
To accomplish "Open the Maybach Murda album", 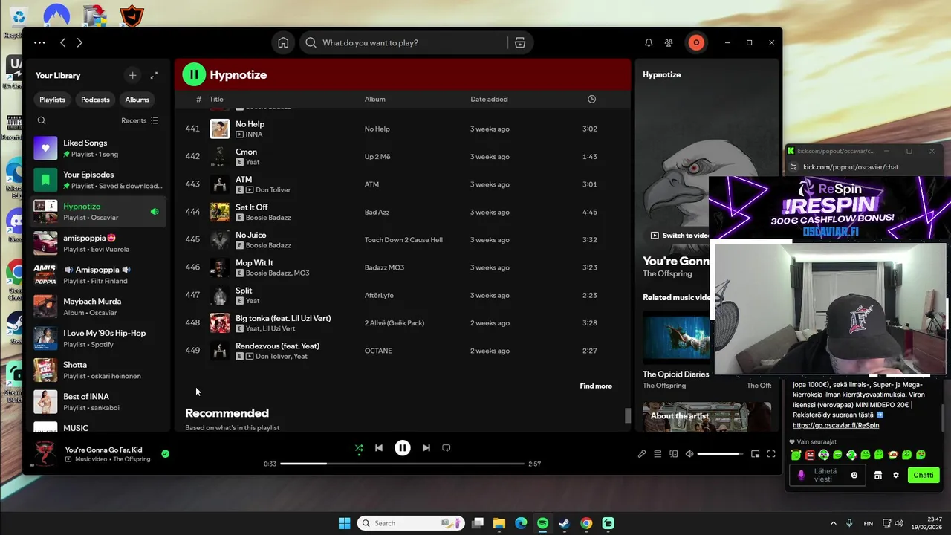I will point(99,307).
